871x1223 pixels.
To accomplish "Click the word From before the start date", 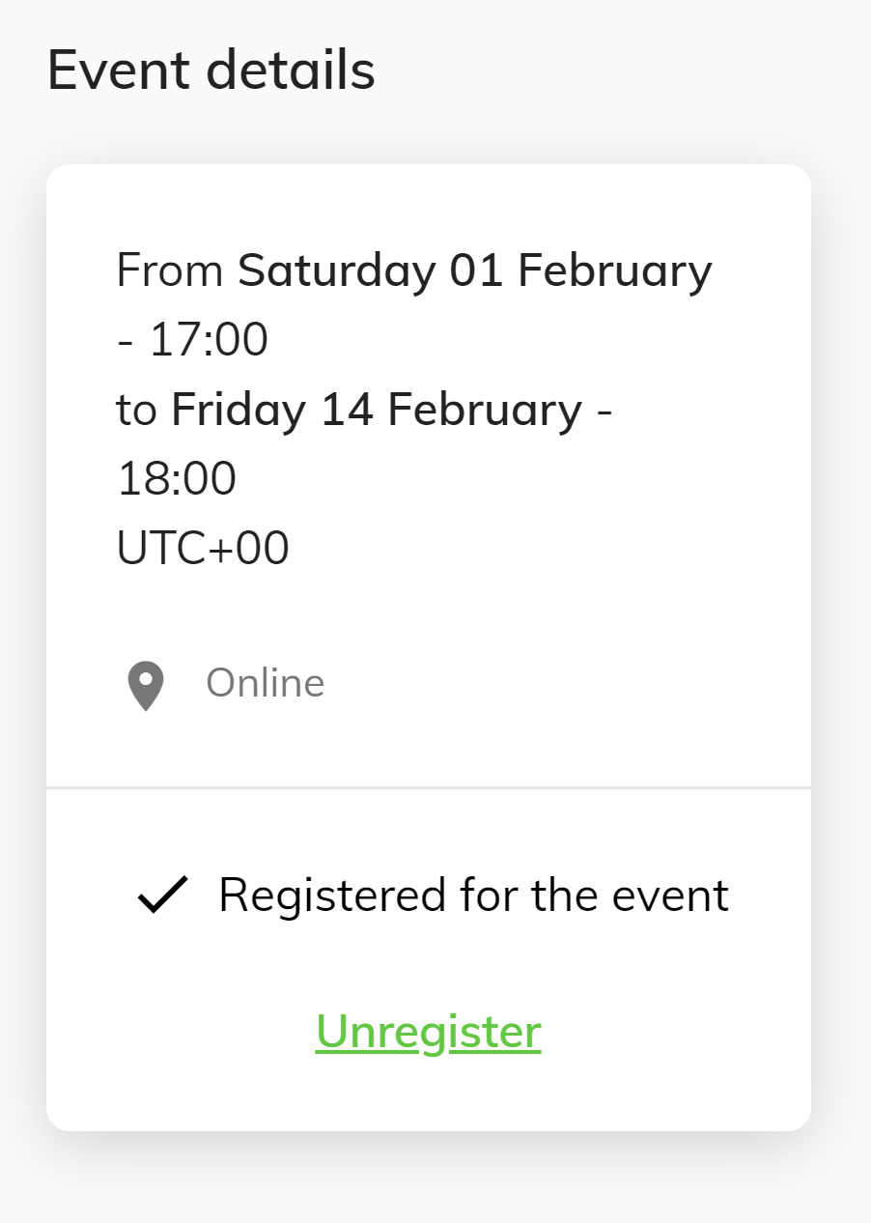I will click(170, 270).
